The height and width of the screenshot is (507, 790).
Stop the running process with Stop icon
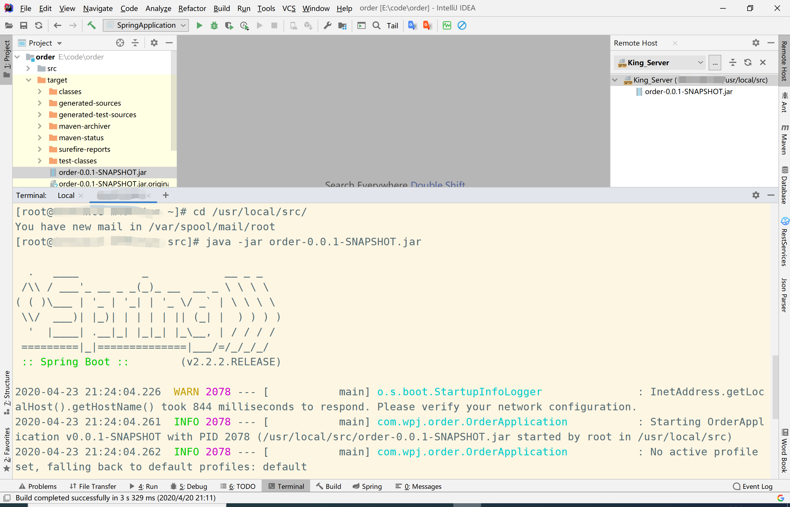point(274,25)
